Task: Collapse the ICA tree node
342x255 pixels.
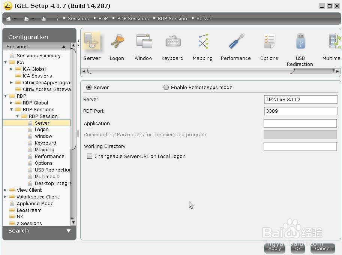Action: coord(6,62)
